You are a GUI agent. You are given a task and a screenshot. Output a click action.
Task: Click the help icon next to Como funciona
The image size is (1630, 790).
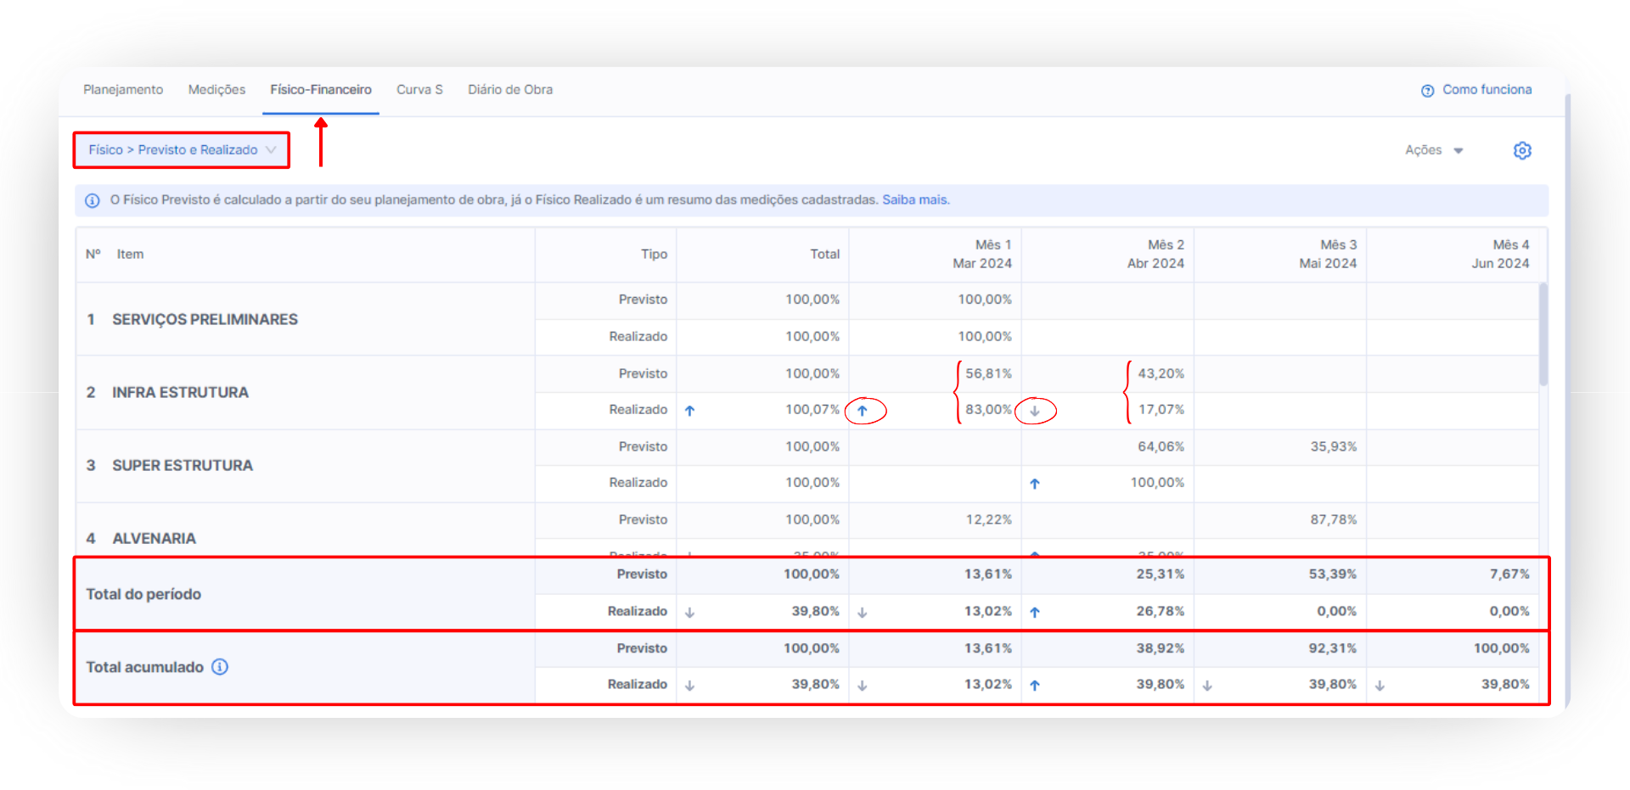click(1427, 91)
